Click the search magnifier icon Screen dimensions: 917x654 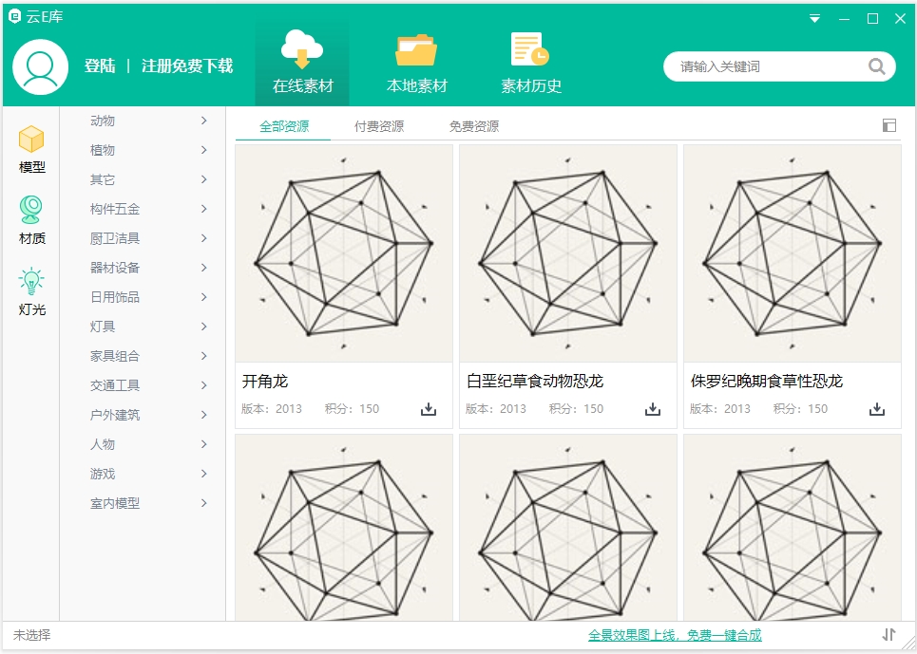tap(876, 66)
